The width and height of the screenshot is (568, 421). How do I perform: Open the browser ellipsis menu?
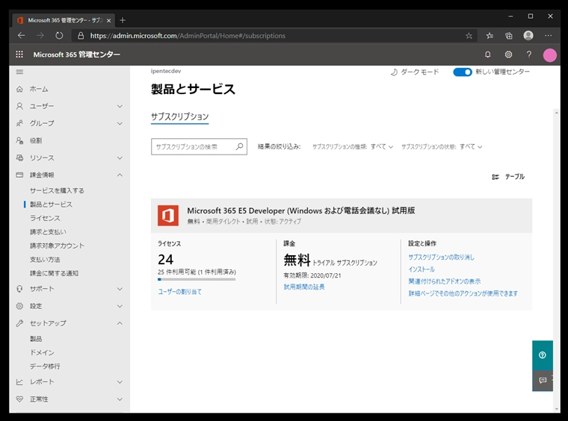[548, 35]
